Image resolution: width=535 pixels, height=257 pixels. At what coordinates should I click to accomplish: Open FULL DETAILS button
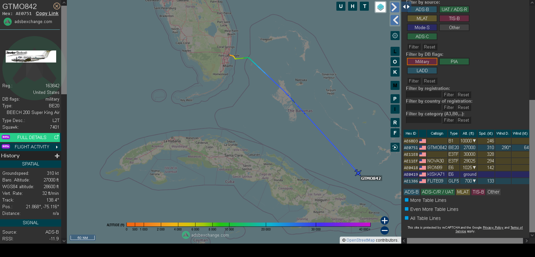pos(30,137)
